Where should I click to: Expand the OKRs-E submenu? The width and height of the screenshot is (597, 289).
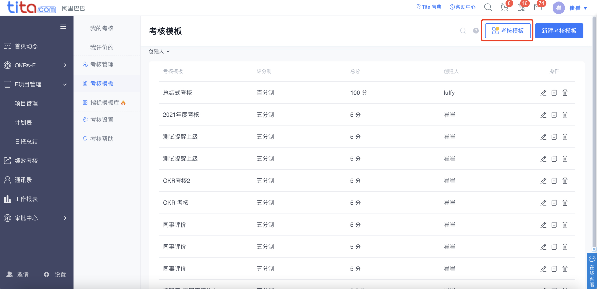point(65,65)
